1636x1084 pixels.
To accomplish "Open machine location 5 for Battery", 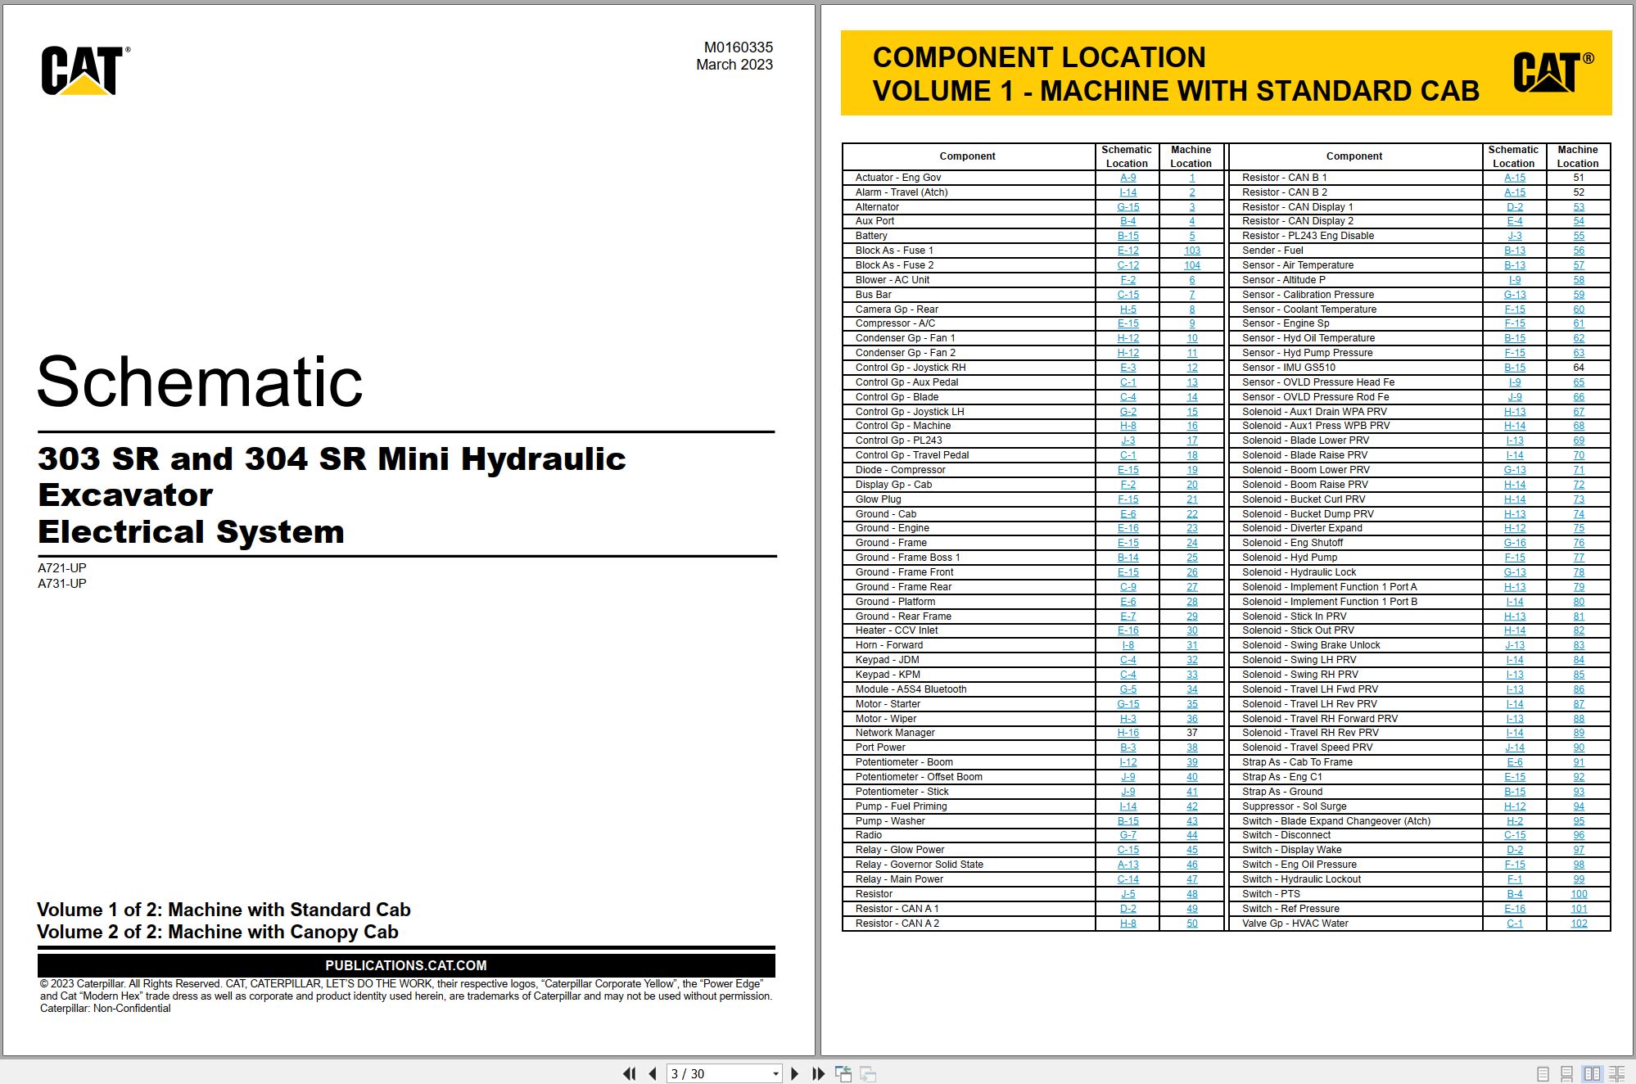I will tap(1191, 236).
